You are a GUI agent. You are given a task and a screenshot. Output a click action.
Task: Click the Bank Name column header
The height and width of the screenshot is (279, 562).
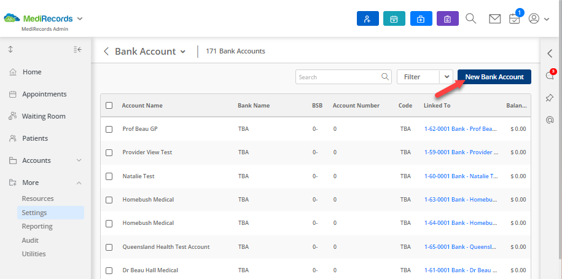[x=254, y=106]
